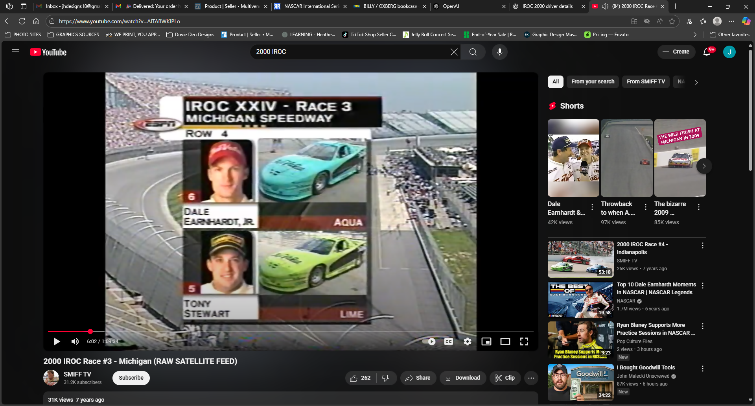755x406 pixels.
Task: Select the All filter chip
Action: (556, 82)
